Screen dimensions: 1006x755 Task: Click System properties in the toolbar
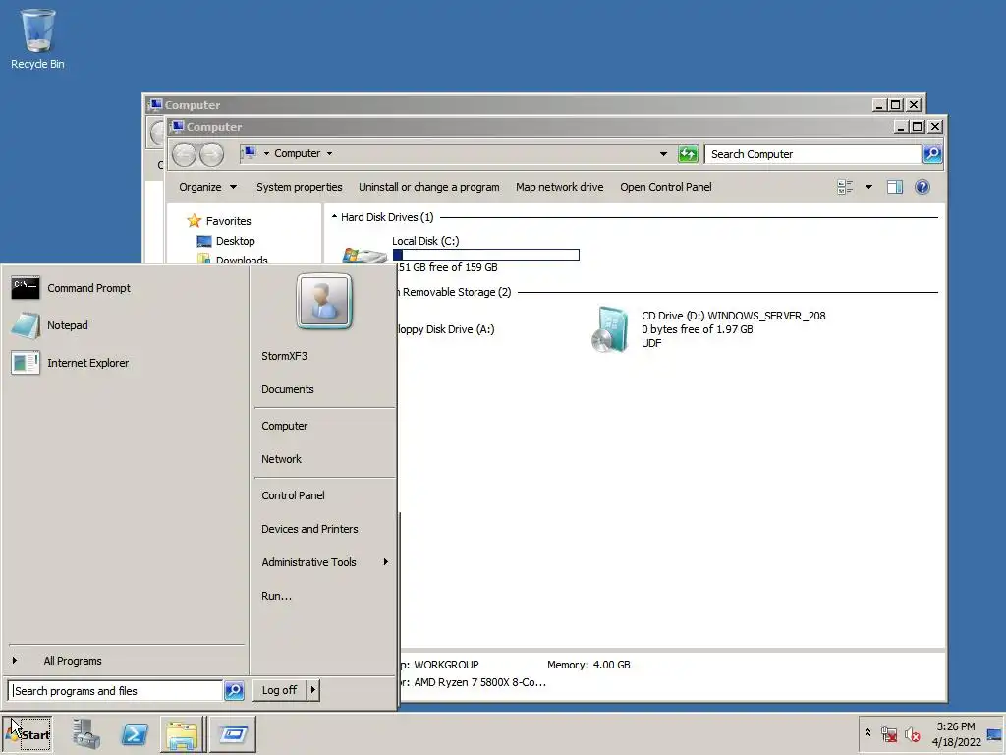[x=299, y=187]
